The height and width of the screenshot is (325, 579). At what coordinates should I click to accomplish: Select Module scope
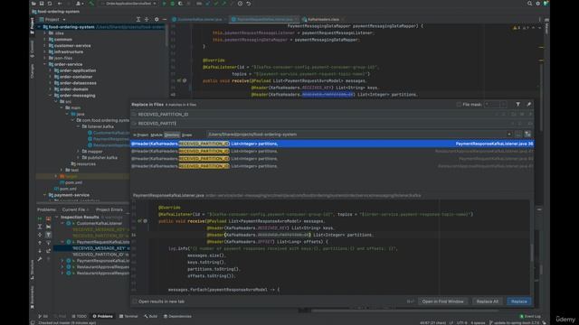[x=157, y=135]
